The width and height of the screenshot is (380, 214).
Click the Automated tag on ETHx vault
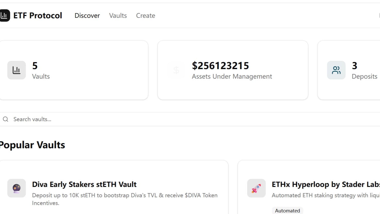(287, 211)
